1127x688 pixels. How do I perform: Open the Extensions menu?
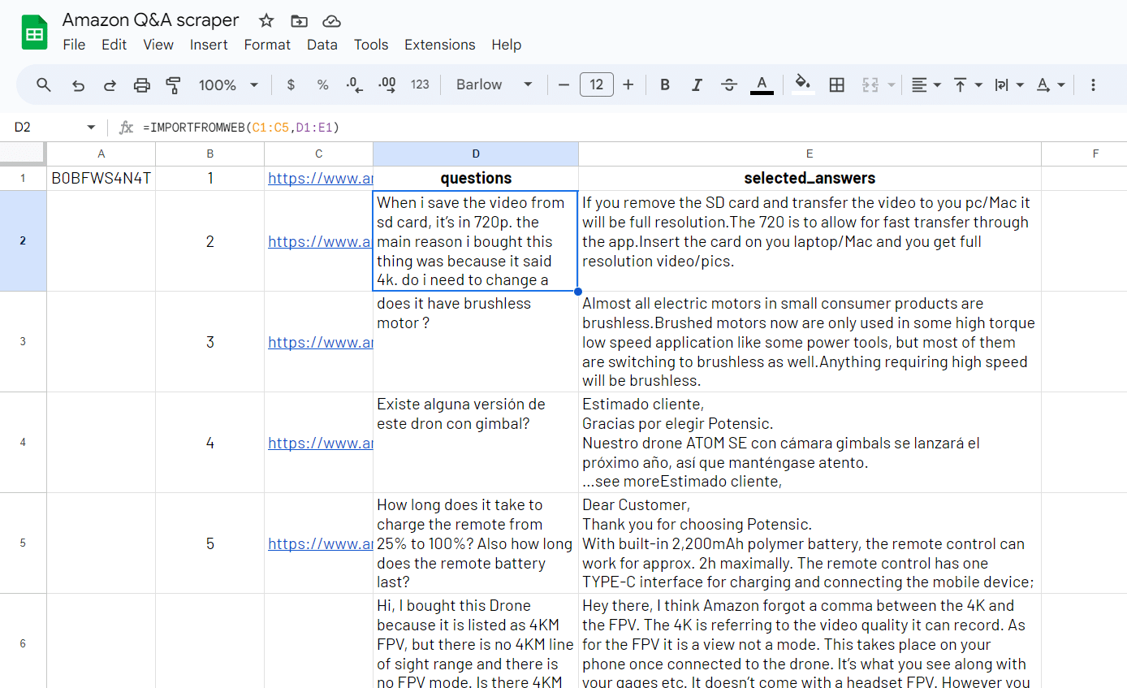click(x=439, y=45)
